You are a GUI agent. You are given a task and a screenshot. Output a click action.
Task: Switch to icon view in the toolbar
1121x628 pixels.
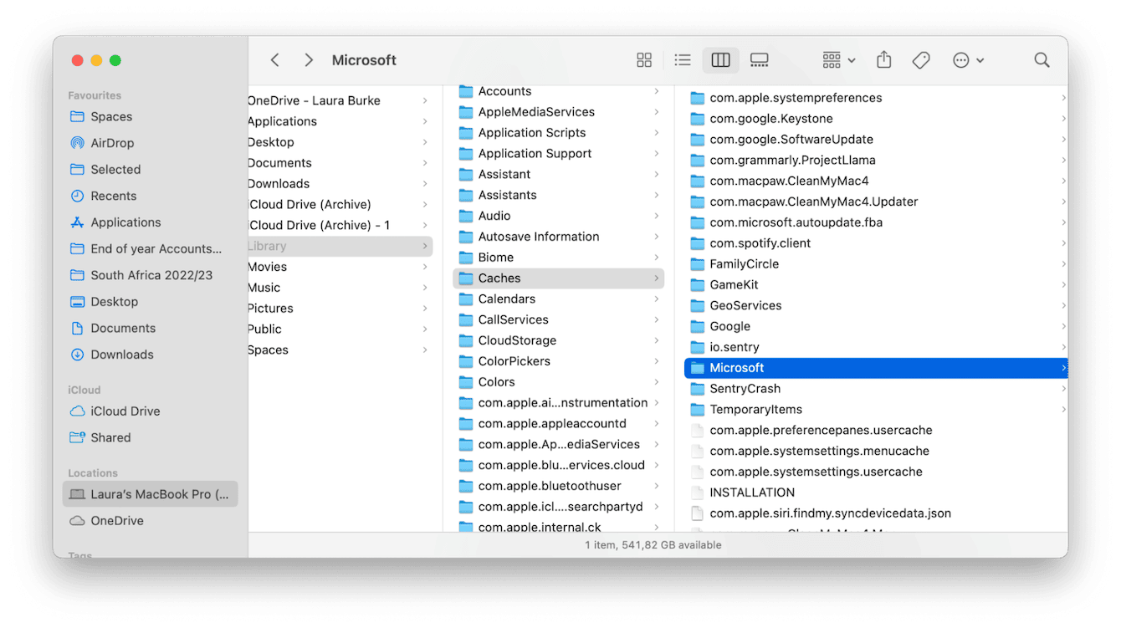coord(644,59)
